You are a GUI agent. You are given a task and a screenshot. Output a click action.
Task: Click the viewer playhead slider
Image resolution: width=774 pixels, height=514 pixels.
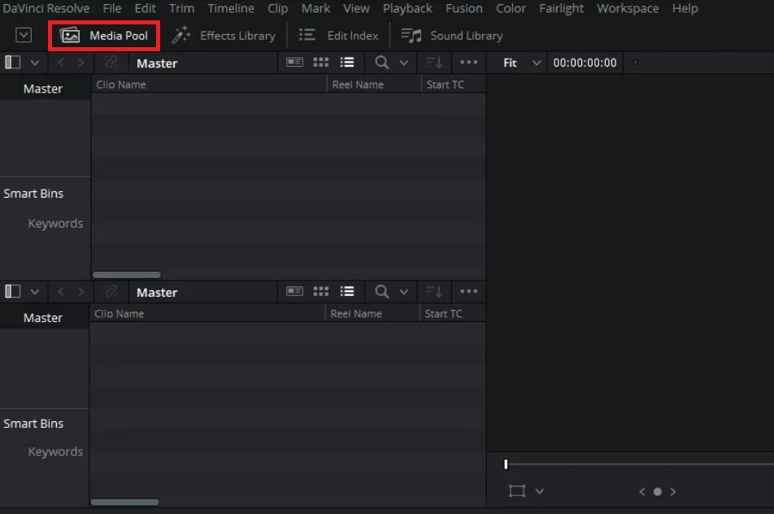[505, 464]
